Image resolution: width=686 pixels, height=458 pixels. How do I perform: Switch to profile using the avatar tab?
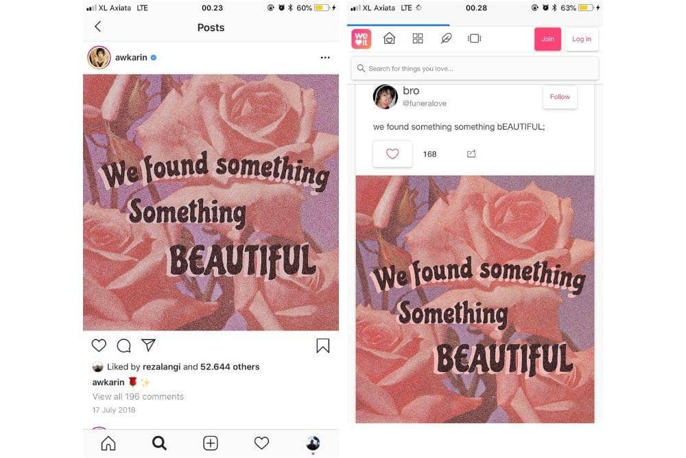point(313,444)
